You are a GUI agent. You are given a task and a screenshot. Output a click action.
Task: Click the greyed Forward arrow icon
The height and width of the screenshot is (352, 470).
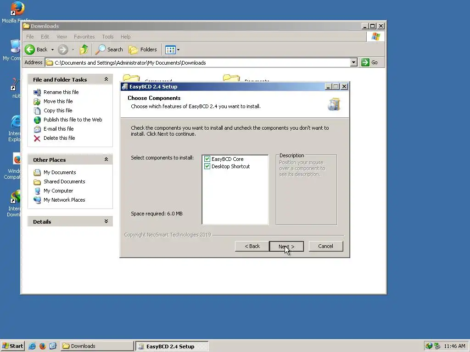click(62, 49)
